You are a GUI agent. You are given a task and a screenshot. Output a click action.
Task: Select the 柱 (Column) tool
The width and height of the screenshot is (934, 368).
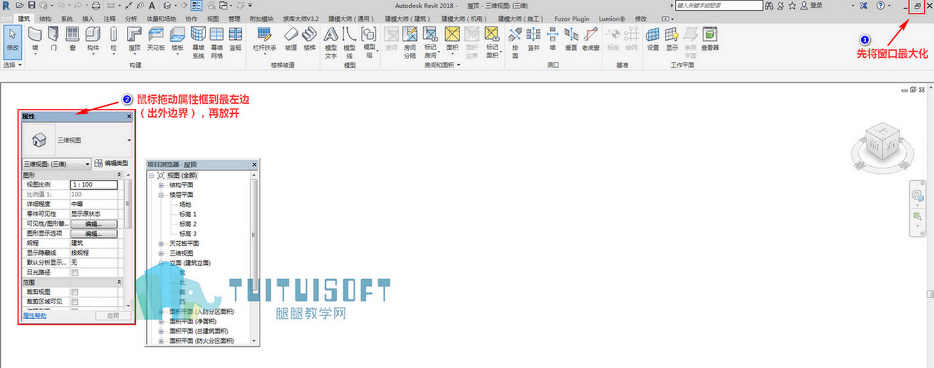tap(113, 39)
